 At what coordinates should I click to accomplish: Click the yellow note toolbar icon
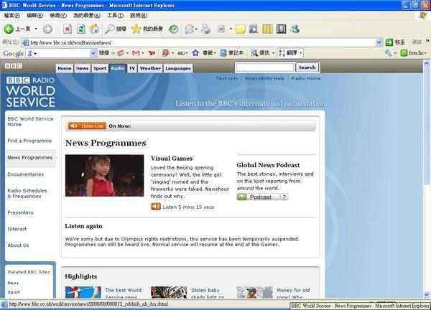(x=240, y=29)
